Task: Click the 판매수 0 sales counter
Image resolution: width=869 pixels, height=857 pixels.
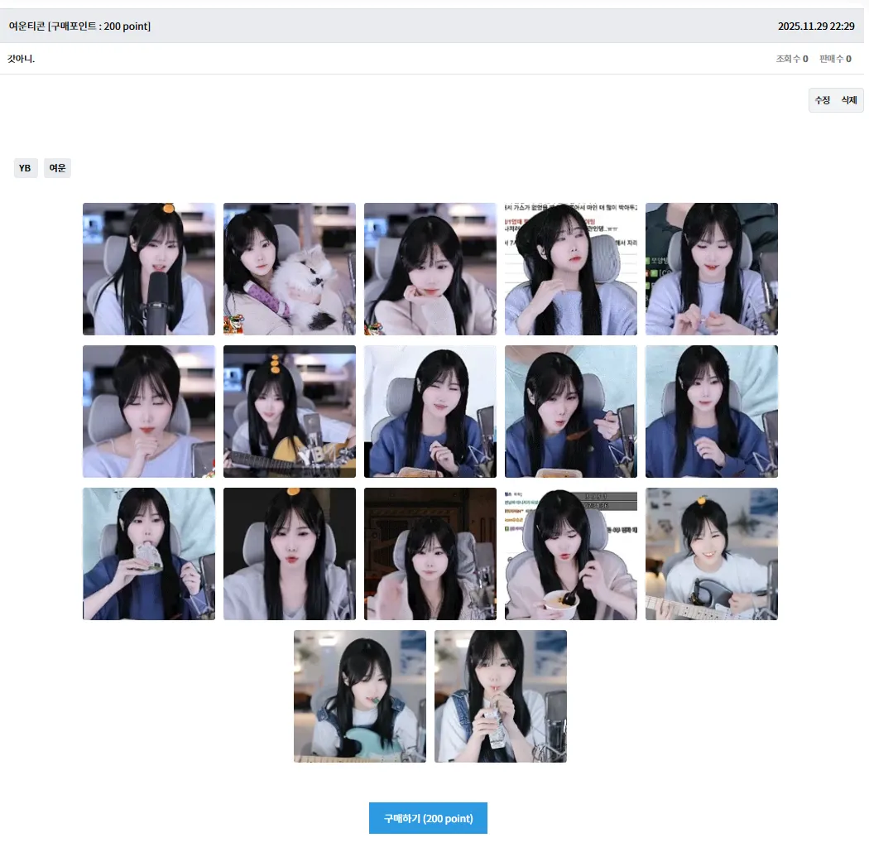Action: [x=833, y=58]
